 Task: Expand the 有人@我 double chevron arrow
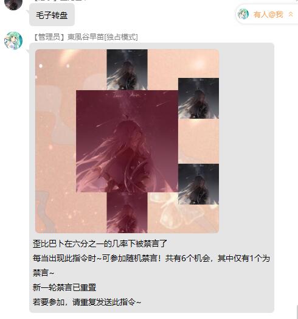291,14
